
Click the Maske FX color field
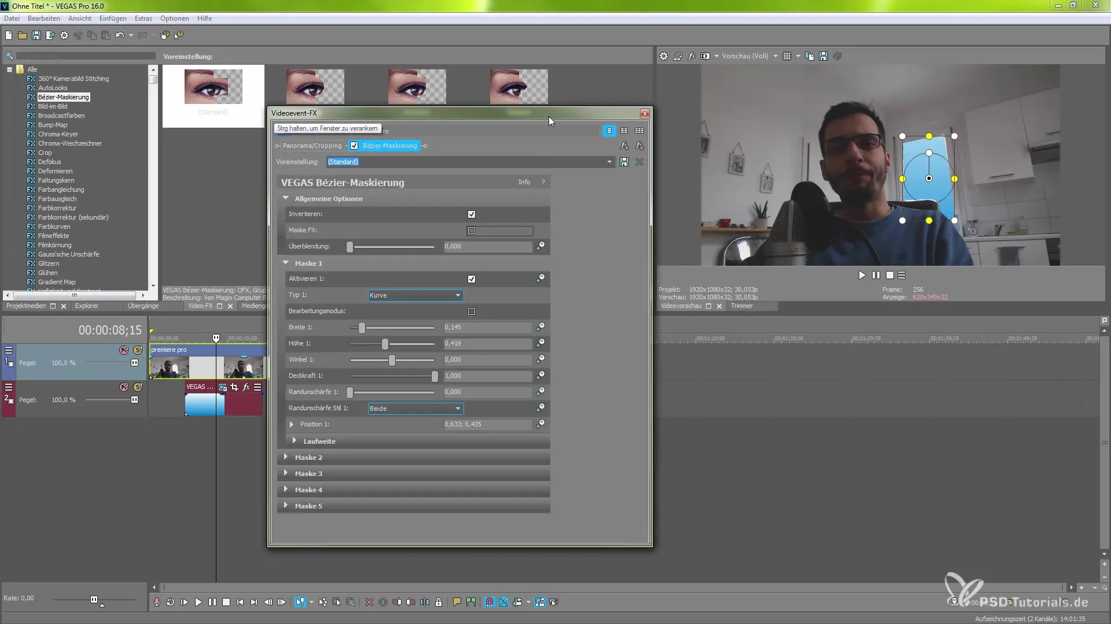click(x=500, y=231)
